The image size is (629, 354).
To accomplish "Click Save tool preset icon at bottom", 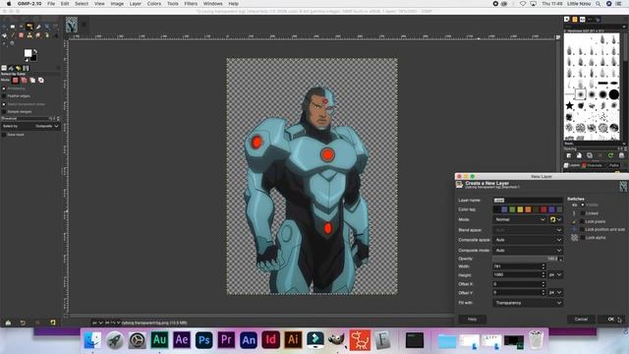I will pos(8,323).
